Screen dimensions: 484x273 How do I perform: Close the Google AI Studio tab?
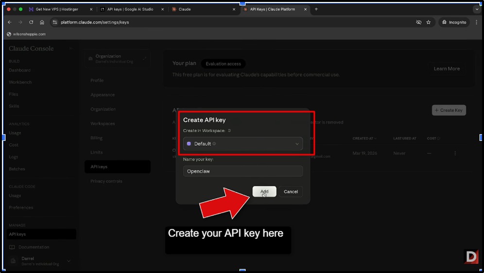click(163, 9)
